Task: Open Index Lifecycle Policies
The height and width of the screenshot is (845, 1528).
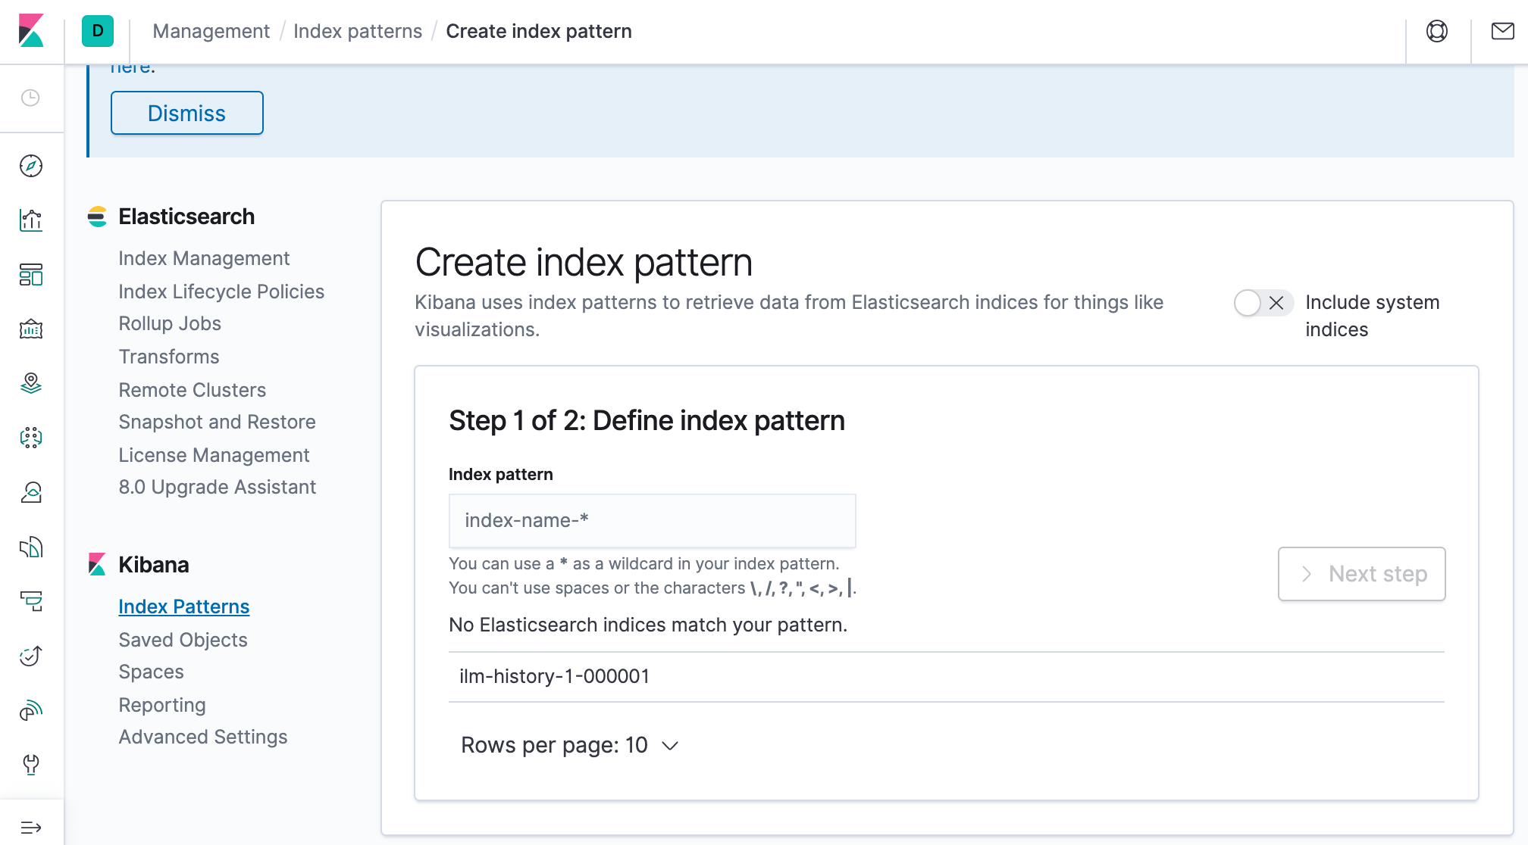Action: (221, 292)
